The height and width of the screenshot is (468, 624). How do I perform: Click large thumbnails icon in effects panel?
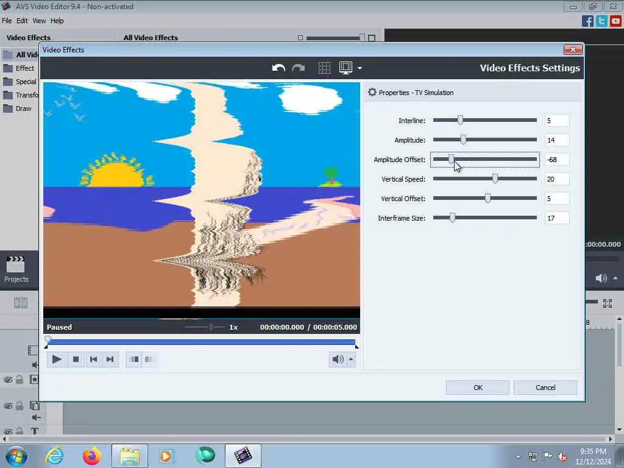[x=372, y=38]
